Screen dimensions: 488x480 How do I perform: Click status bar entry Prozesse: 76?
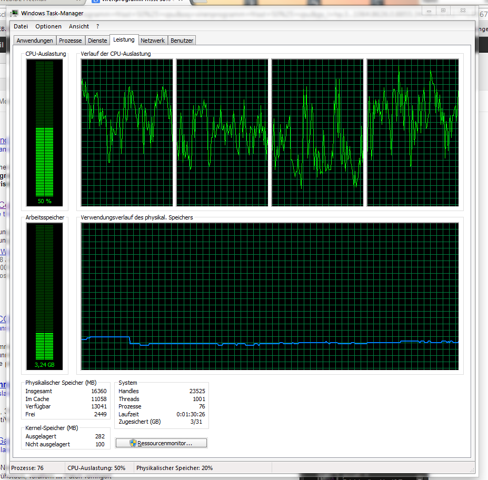click(27, 468)
